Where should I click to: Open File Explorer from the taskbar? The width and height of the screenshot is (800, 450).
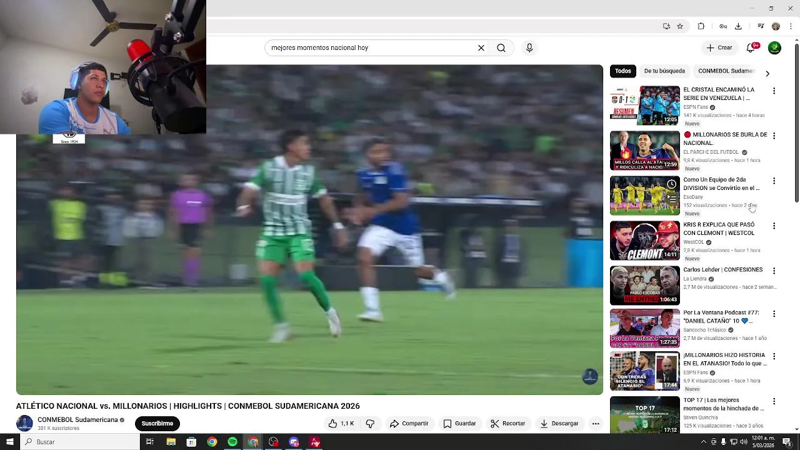(x=171, y=442)
